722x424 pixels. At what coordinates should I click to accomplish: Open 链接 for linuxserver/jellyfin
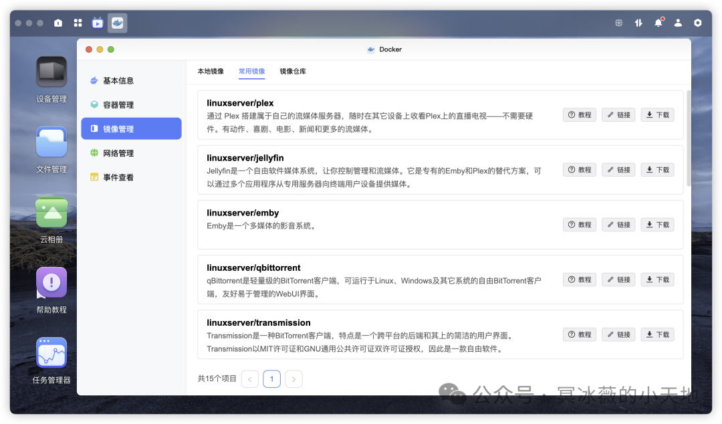pyautogui.click(x=618, y=170)
